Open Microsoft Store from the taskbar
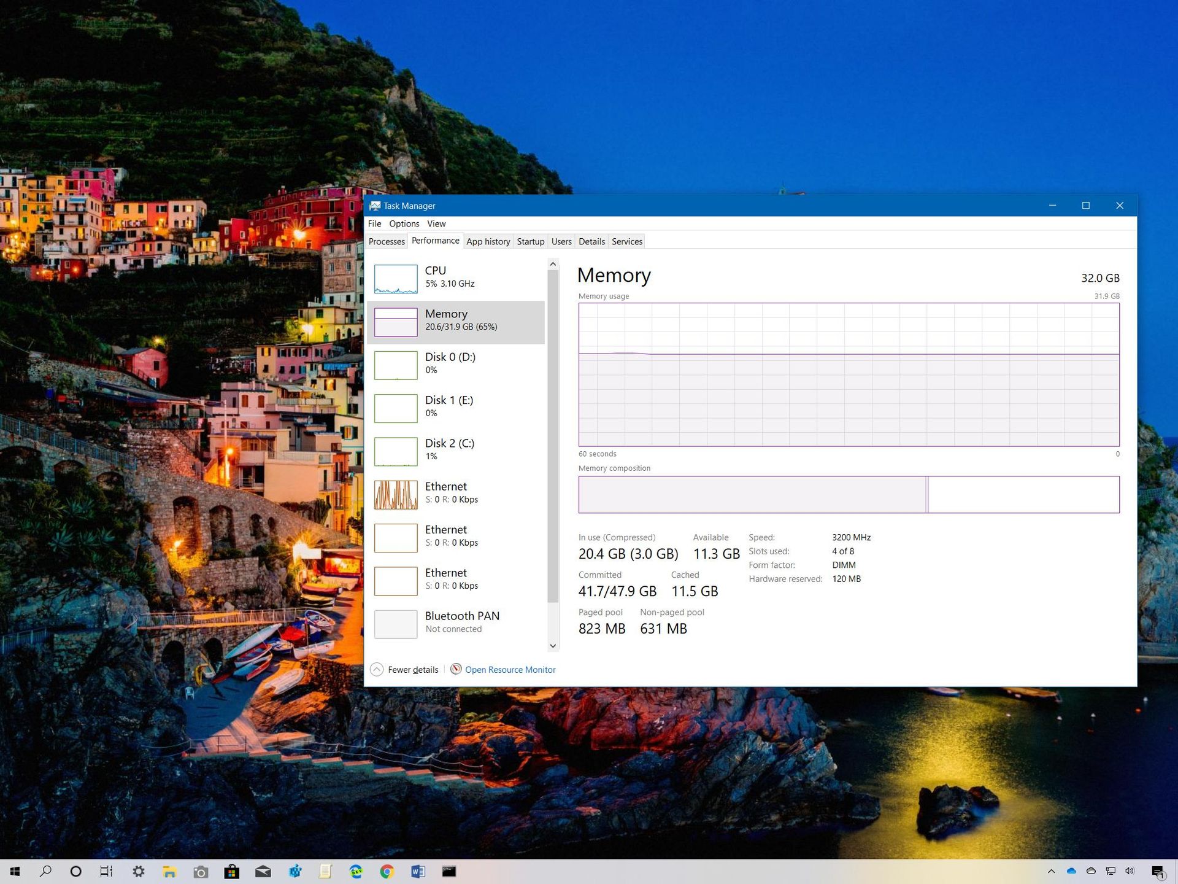1178x884 pixels. [x=232, y=871]
